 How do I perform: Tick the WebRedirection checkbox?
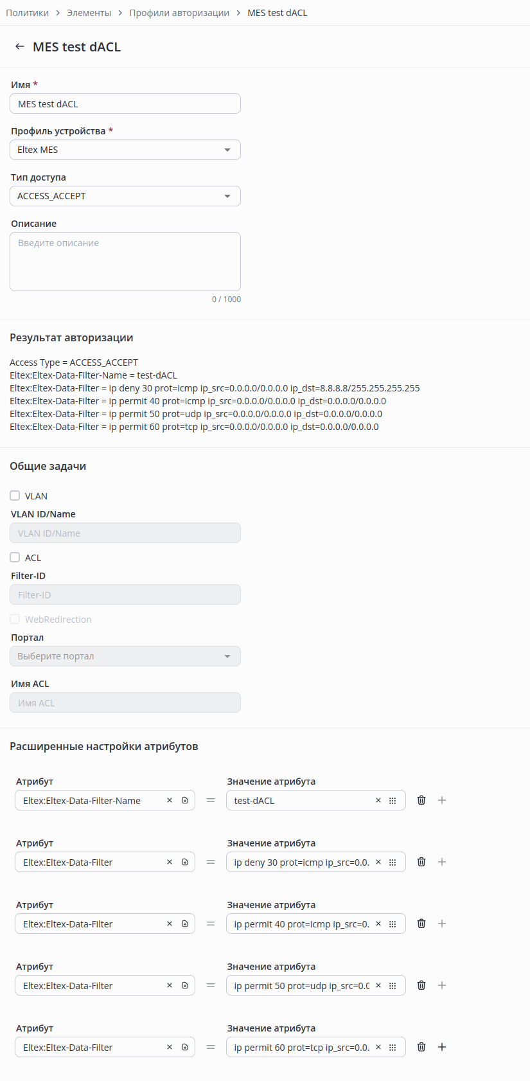[15, 619]
